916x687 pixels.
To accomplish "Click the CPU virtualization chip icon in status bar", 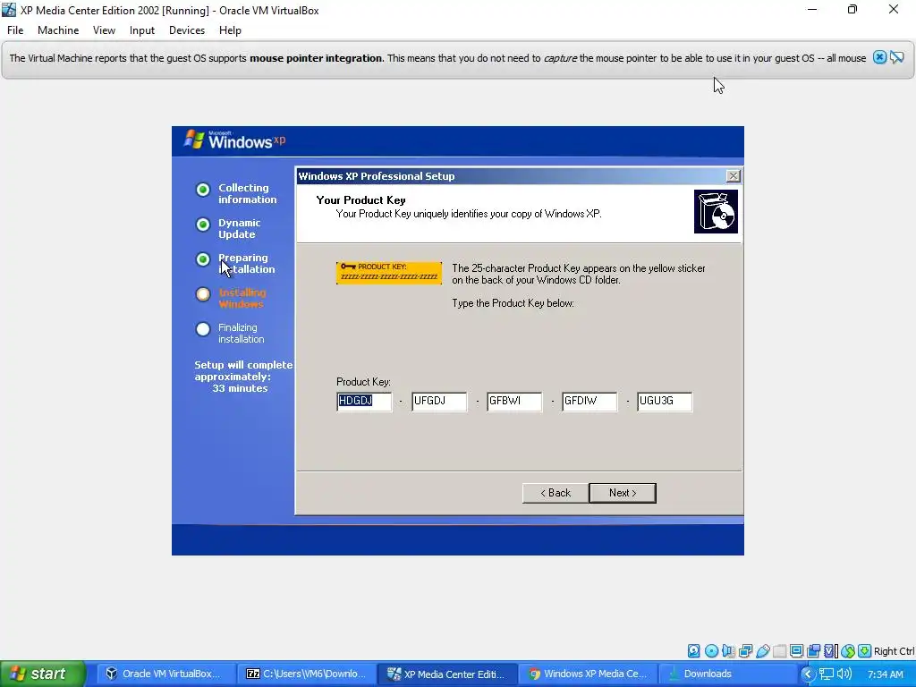I will (x=831, y=651).
